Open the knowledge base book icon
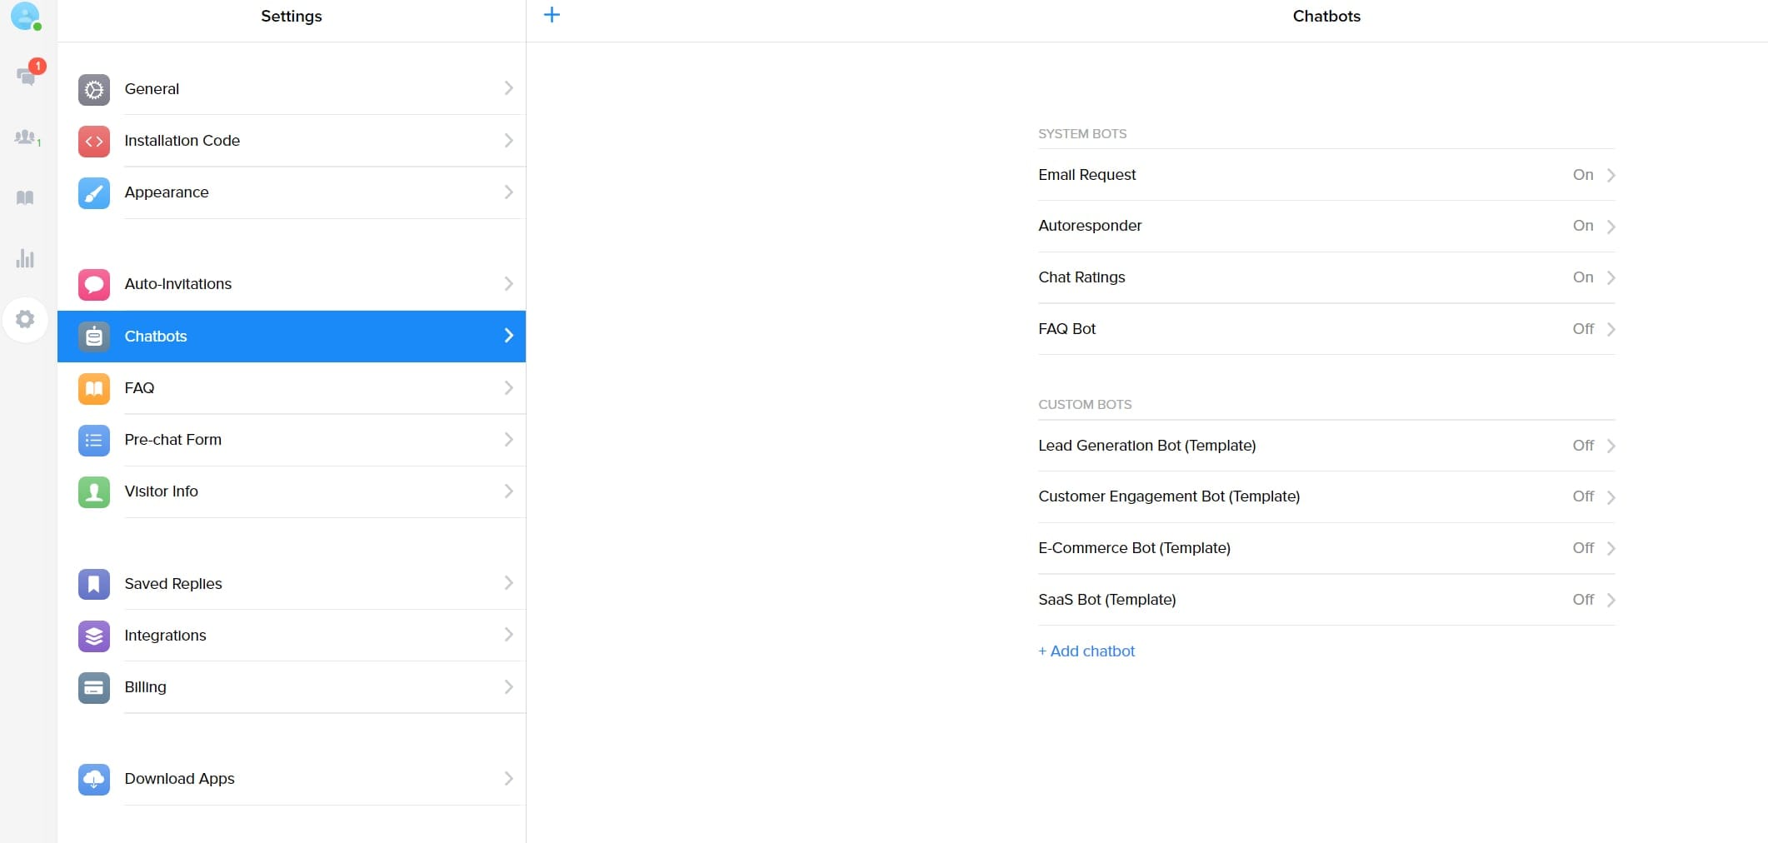1768x843 pixels. click(25, 198)
